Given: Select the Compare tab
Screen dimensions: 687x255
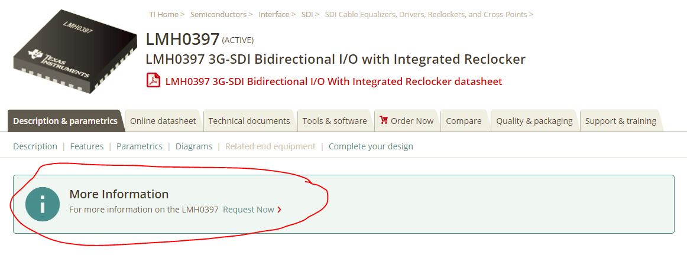Looking at the screenshot, I should click(x=464, y=121).
